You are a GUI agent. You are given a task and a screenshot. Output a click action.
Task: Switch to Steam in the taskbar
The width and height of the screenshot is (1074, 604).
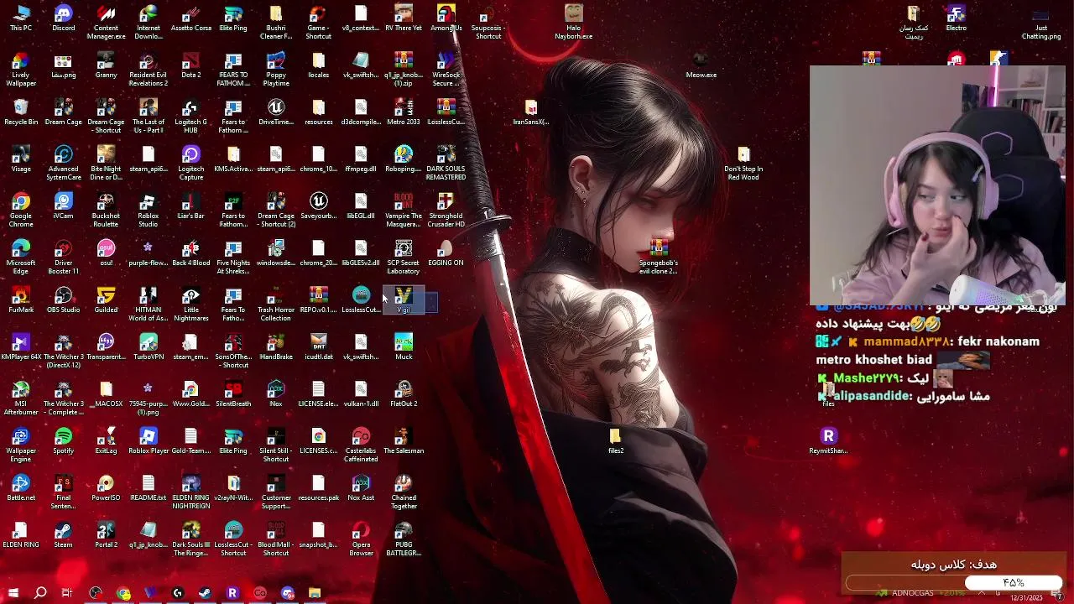[x=205, y=593]
